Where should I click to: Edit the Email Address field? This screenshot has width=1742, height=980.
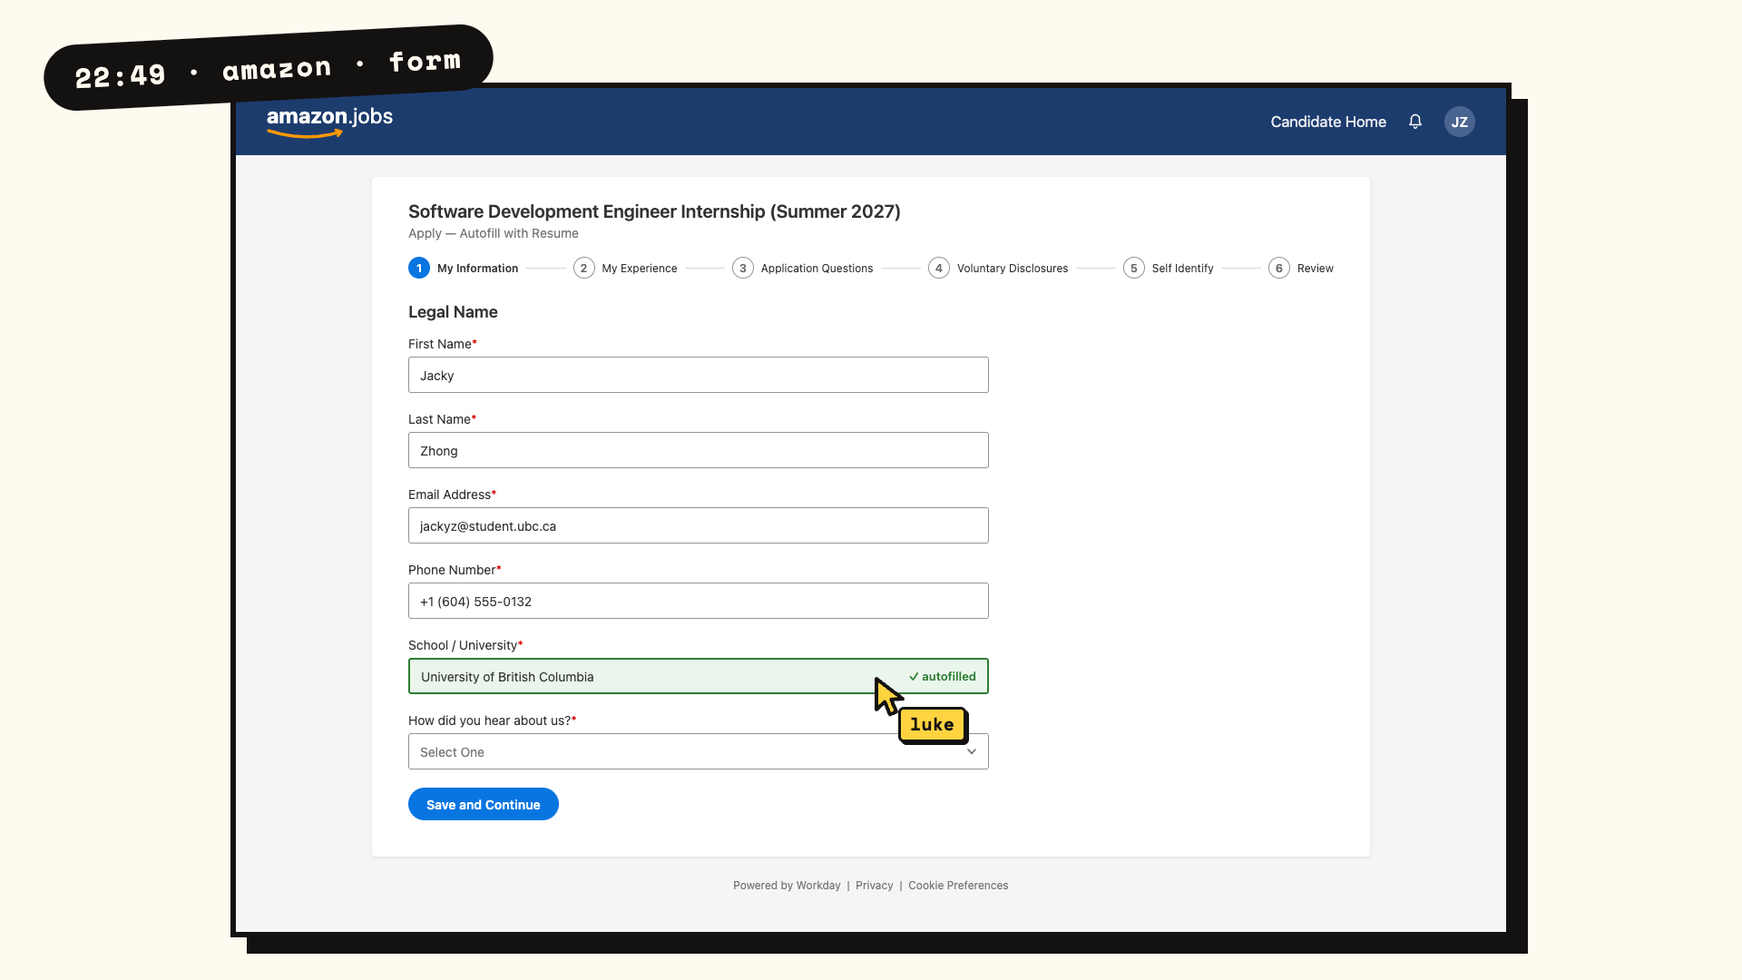(x=699, y=525)
